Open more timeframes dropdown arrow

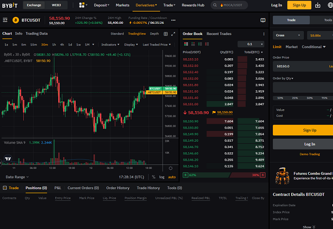coord(93,45)
